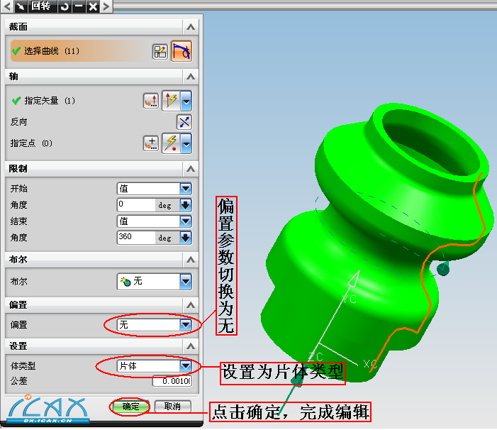497x430 pixels.
Task: Open the end angle options arrow beside 360
Action: (186, 238)
